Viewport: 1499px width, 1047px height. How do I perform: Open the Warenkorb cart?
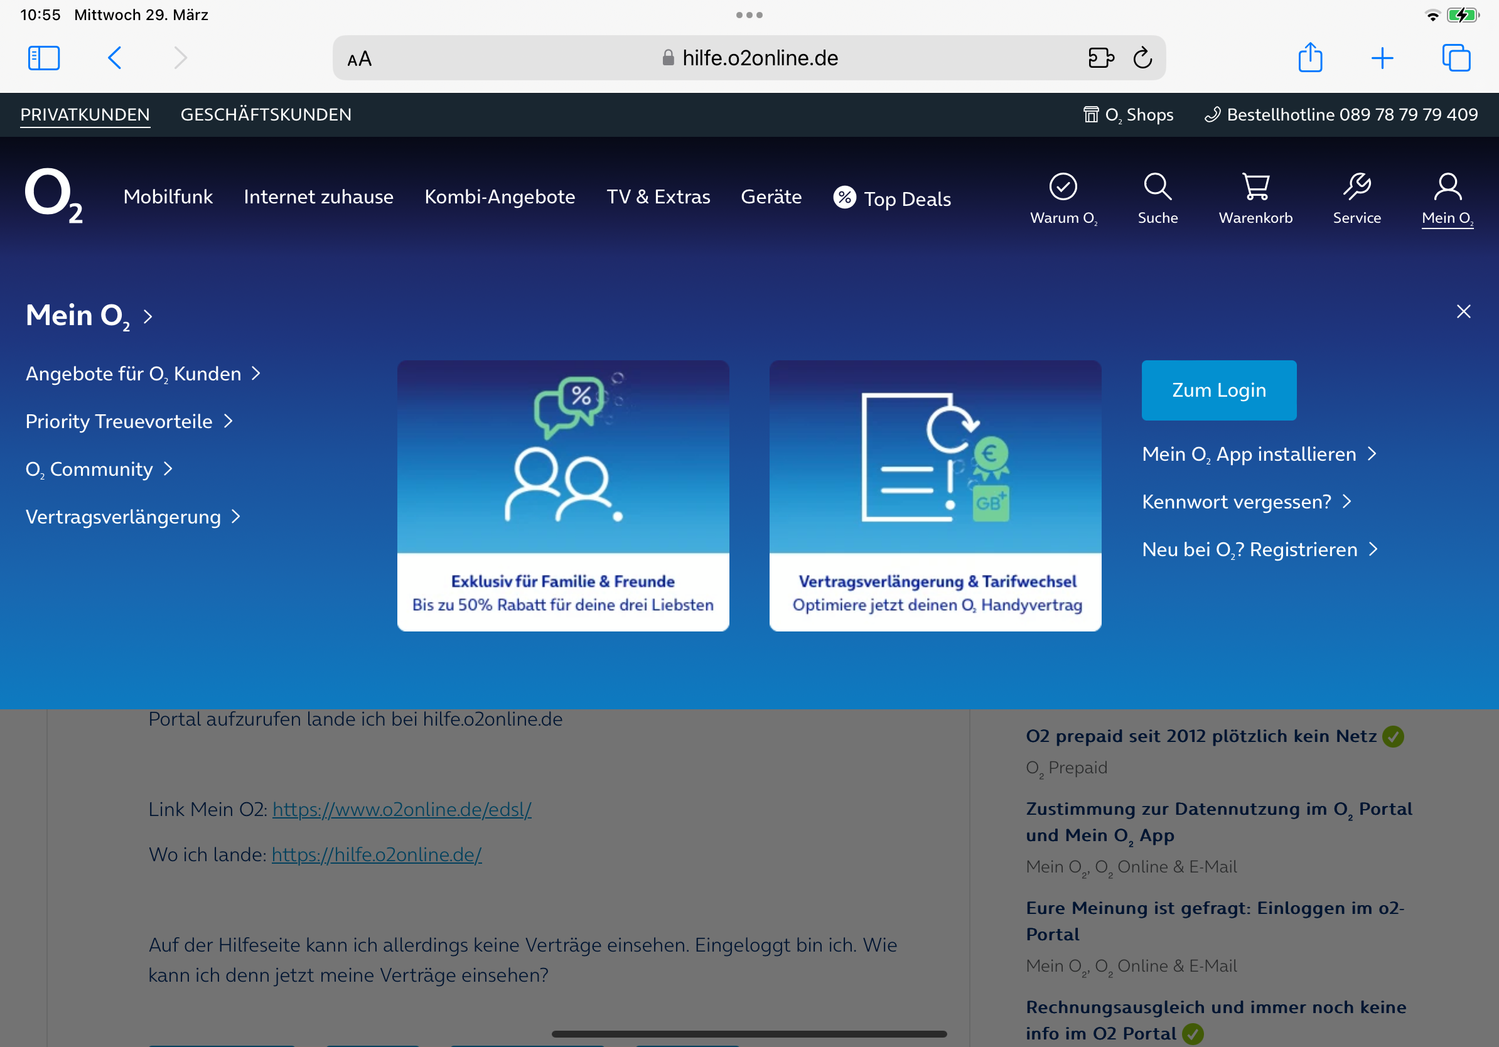click(x=1255, y=199)
